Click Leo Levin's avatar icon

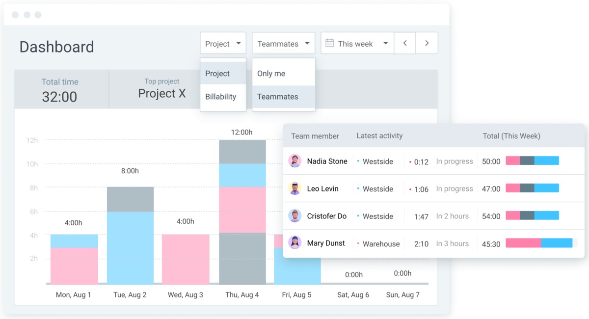(x=294, y=188)
